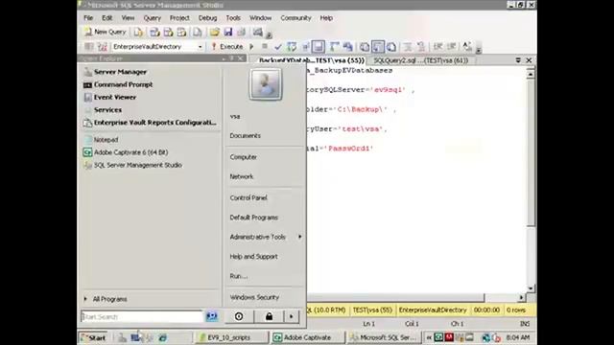Open Network from Start menu
This screenshot has width=614, height=345.
[241, 176]
